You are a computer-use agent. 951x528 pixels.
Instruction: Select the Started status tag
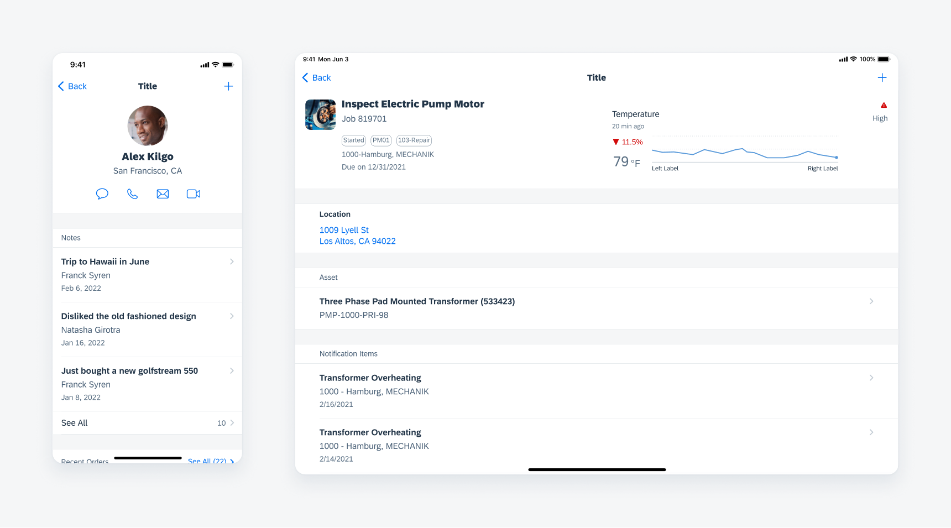coord(354,140)
